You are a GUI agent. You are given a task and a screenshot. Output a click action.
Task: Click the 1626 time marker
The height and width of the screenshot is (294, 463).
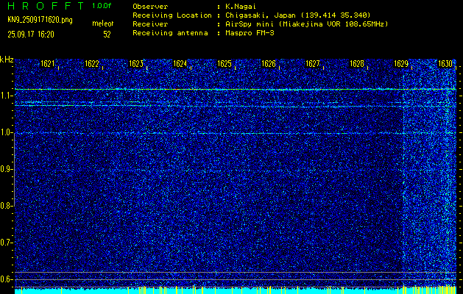pyautogui.click(x=269, y=64)
